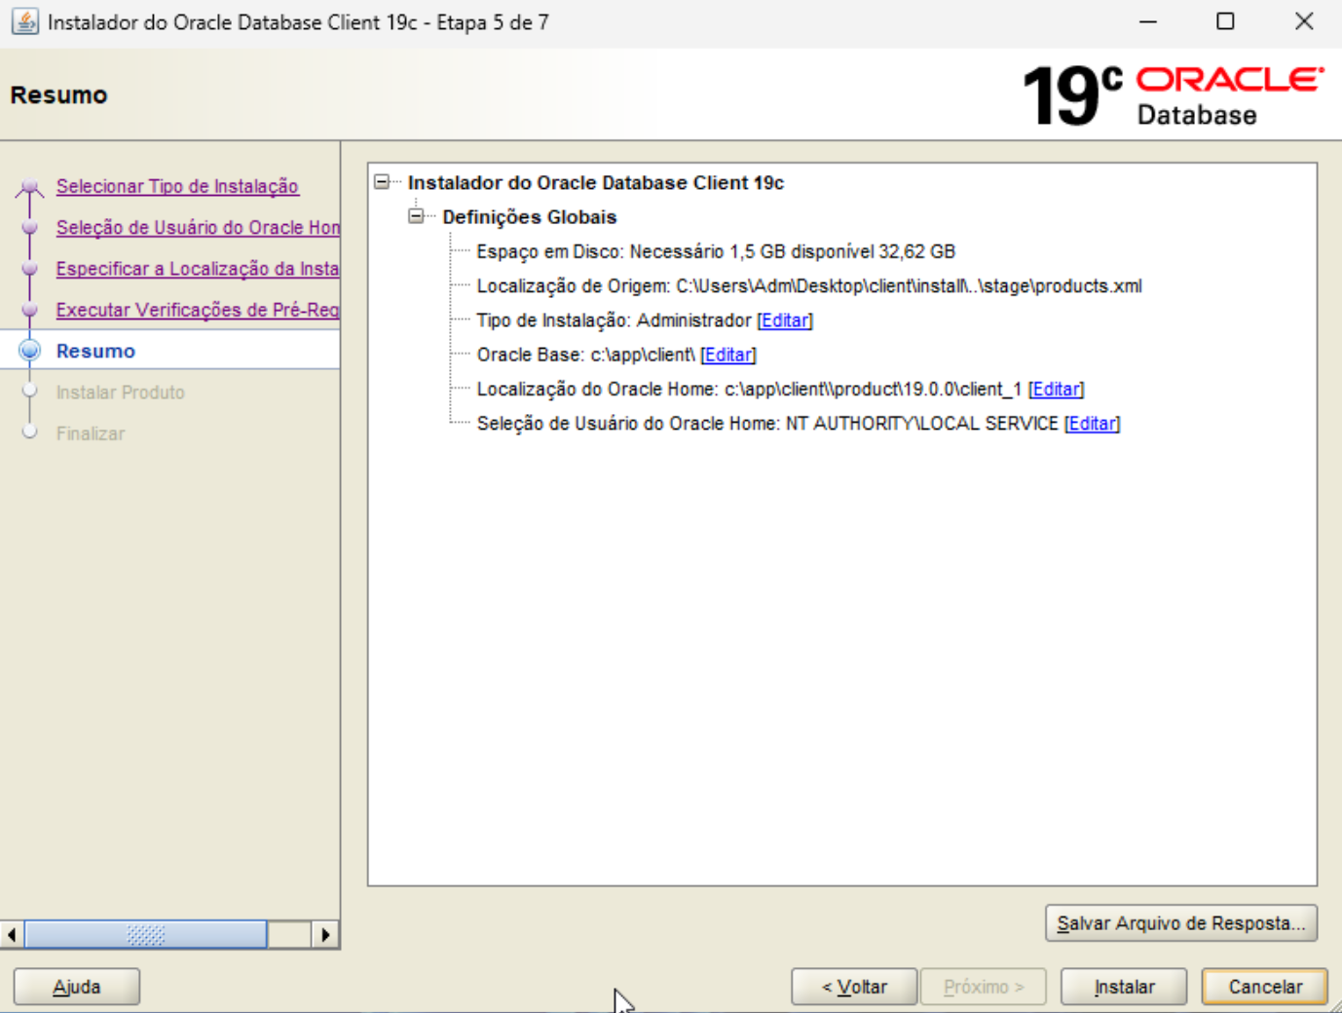The image size is (1342, 1013).
Task: Click the Selecionar Tipo de Instalação milestone icon
Action: pyautogui.click(x=28, y=186)
